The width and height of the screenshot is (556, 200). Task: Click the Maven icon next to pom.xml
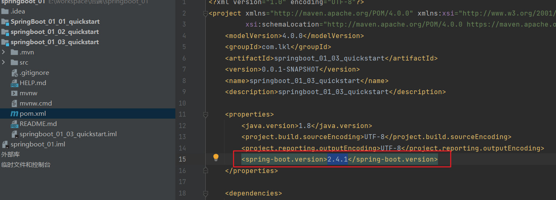pos(14,114)
